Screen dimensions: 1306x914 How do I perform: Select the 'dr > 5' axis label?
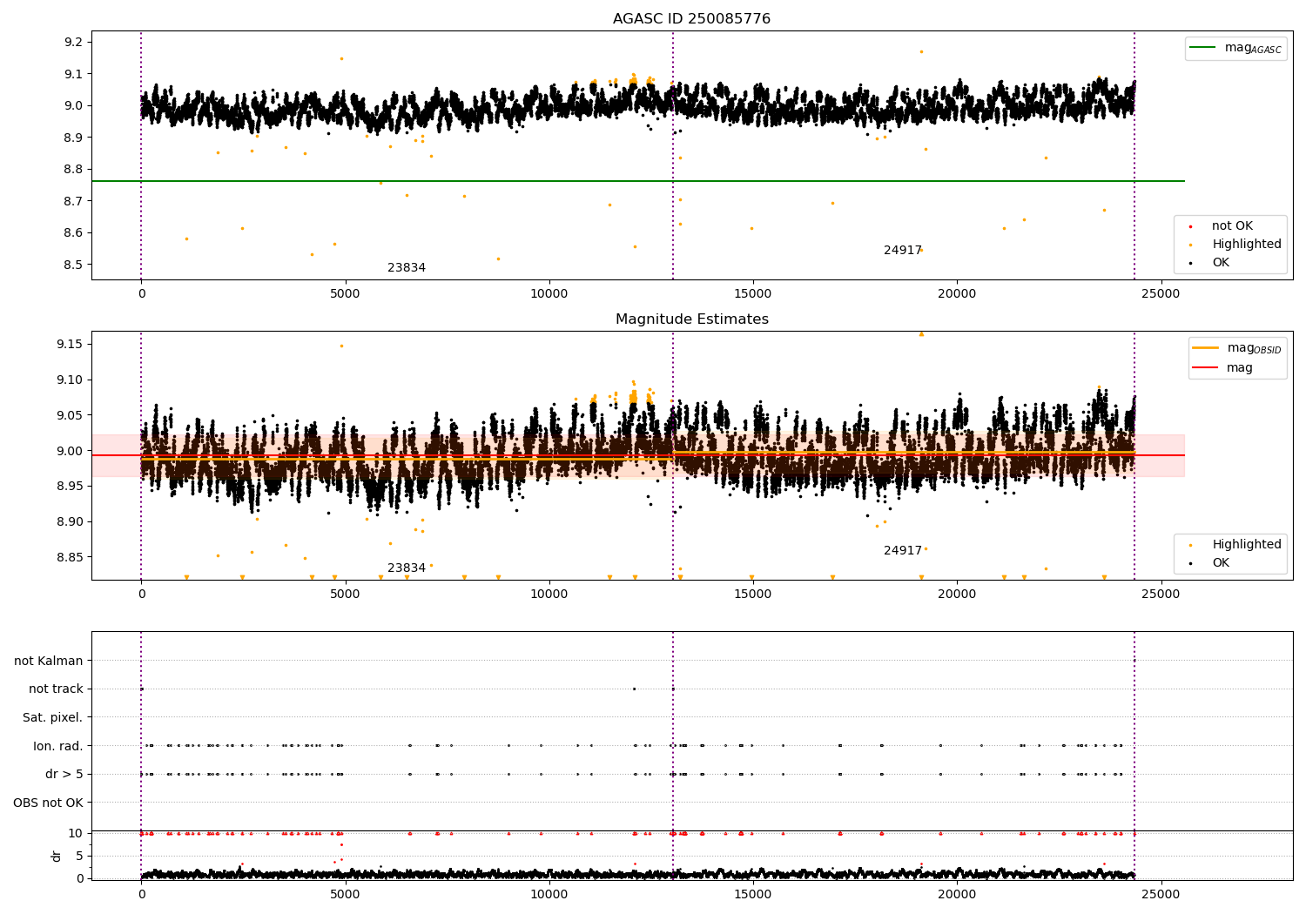click(64, 774)
